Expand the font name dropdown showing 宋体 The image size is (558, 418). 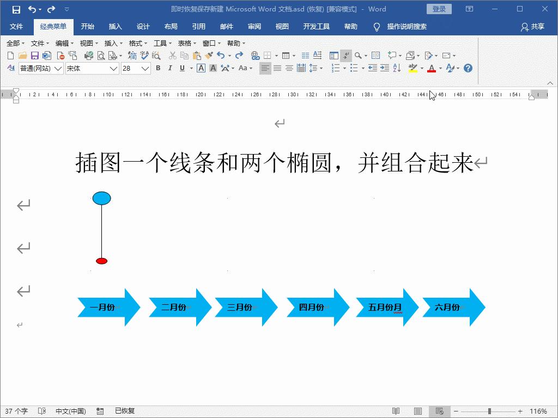113,67
